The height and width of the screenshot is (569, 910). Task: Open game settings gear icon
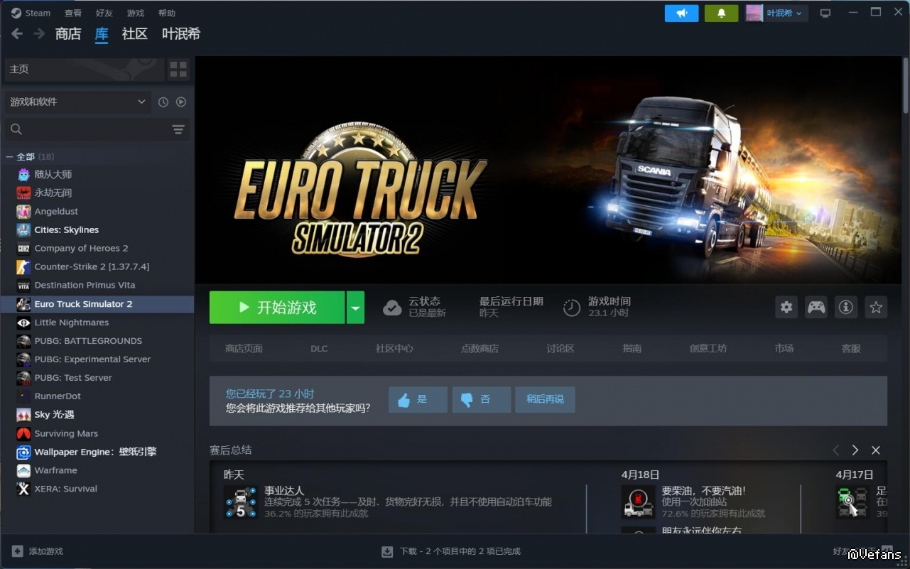click(786, 307)
